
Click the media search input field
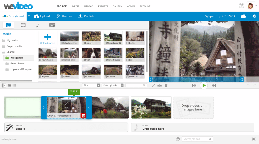pyautogui.click(x=136, y=85)
